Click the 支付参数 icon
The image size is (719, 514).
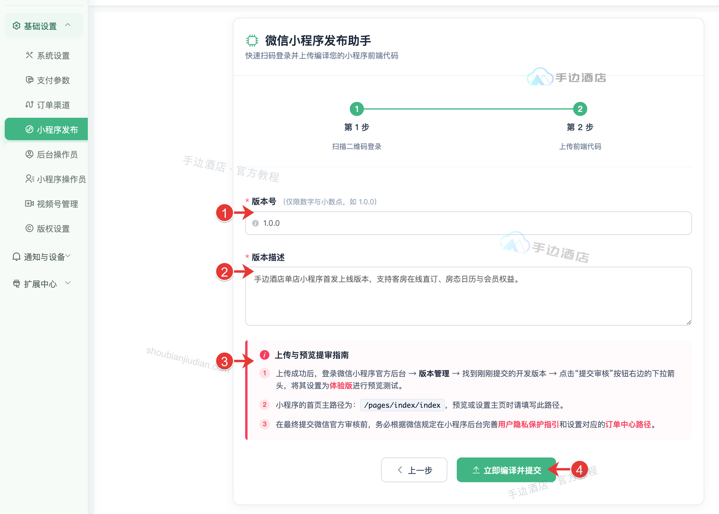29,80
